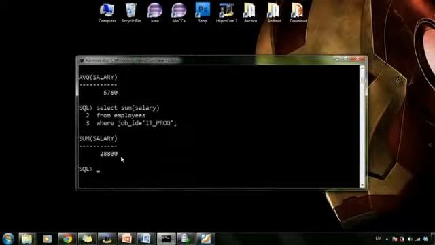Select the Command Prompt taskbar button
Image resolution: width=435 pixels, height=245 pixels.
pos(166,239)
